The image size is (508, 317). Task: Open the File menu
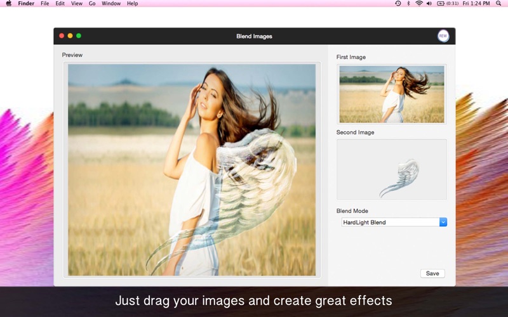[x=44, y=4]
